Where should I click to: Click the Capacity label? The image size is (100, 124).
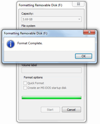(27, 14)
